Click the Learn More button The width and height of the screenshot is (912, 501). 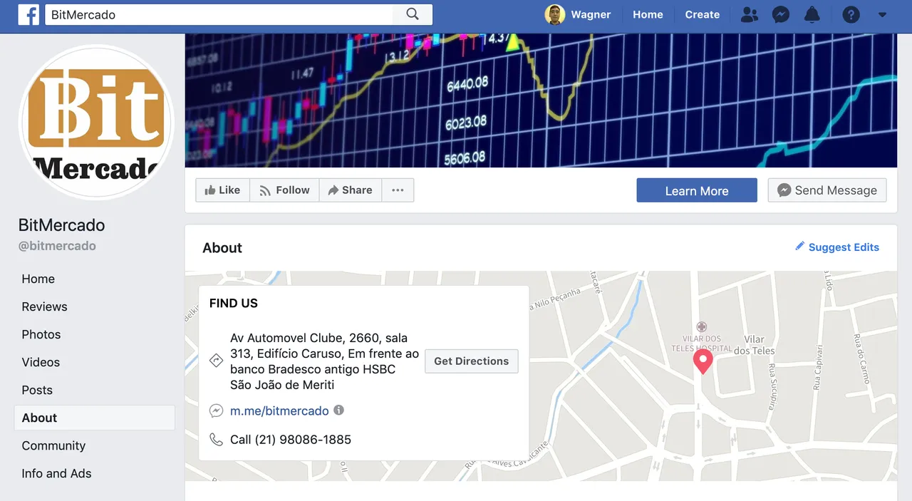coord(697,191)
